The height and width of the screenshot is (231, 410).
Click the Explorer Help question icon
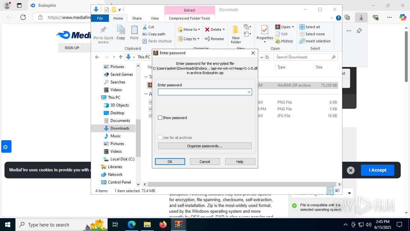click(x=338, y=18)
